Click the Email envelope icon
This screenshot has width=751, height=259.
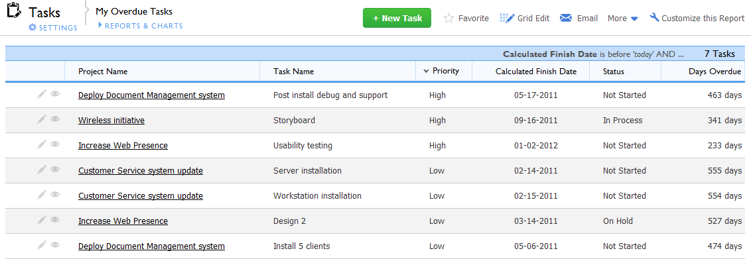[566, 18]
